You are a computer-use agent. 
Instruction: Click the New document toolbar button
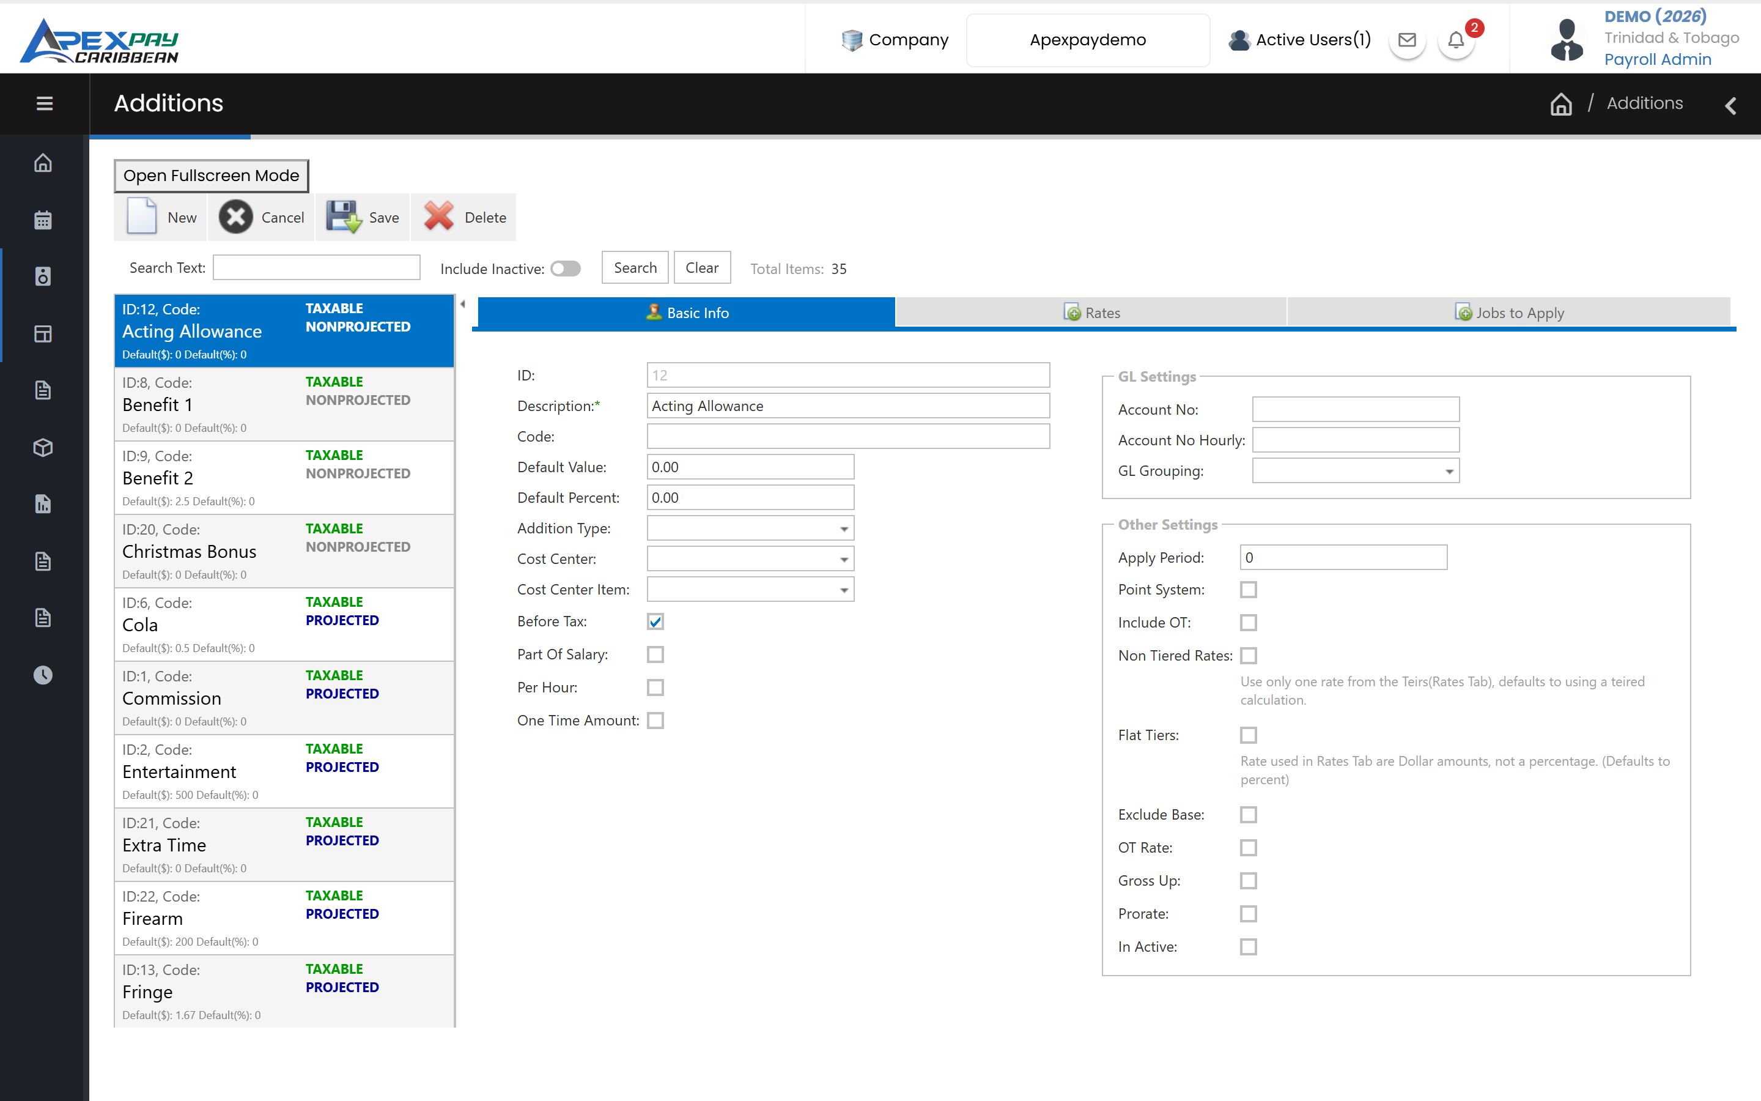click(161, 217)
